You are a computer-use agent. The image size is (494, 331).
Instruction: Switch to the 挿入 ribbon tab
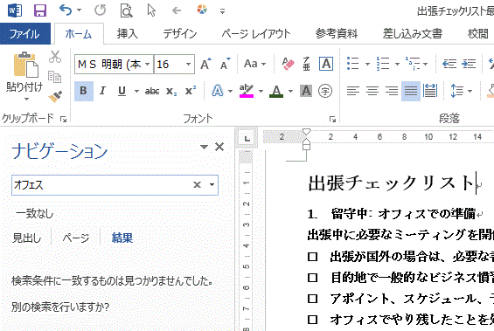(128, 34)
